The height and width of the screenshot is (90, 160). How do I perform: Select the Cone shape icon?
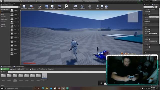(12, 41)
